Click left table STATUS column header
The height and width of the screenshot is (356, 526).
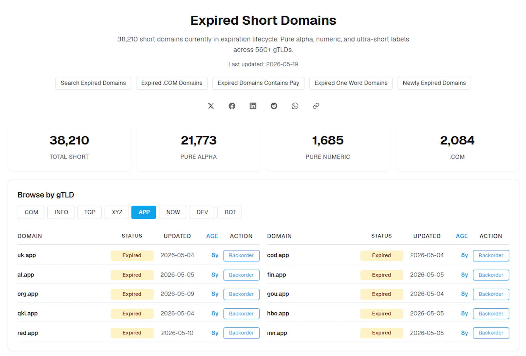pyautogui.click(x=132, y=236)
